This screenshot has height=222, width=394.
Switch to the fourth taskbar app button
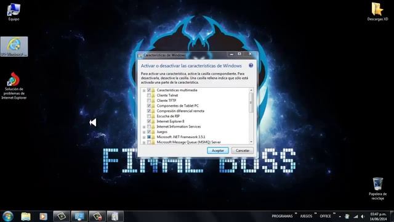(x=62, y=216)
